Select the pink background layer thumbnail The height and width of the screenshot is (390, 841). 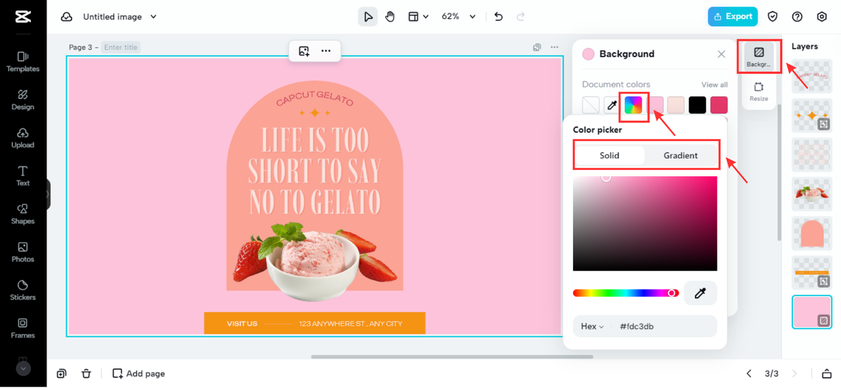[812, 311]
